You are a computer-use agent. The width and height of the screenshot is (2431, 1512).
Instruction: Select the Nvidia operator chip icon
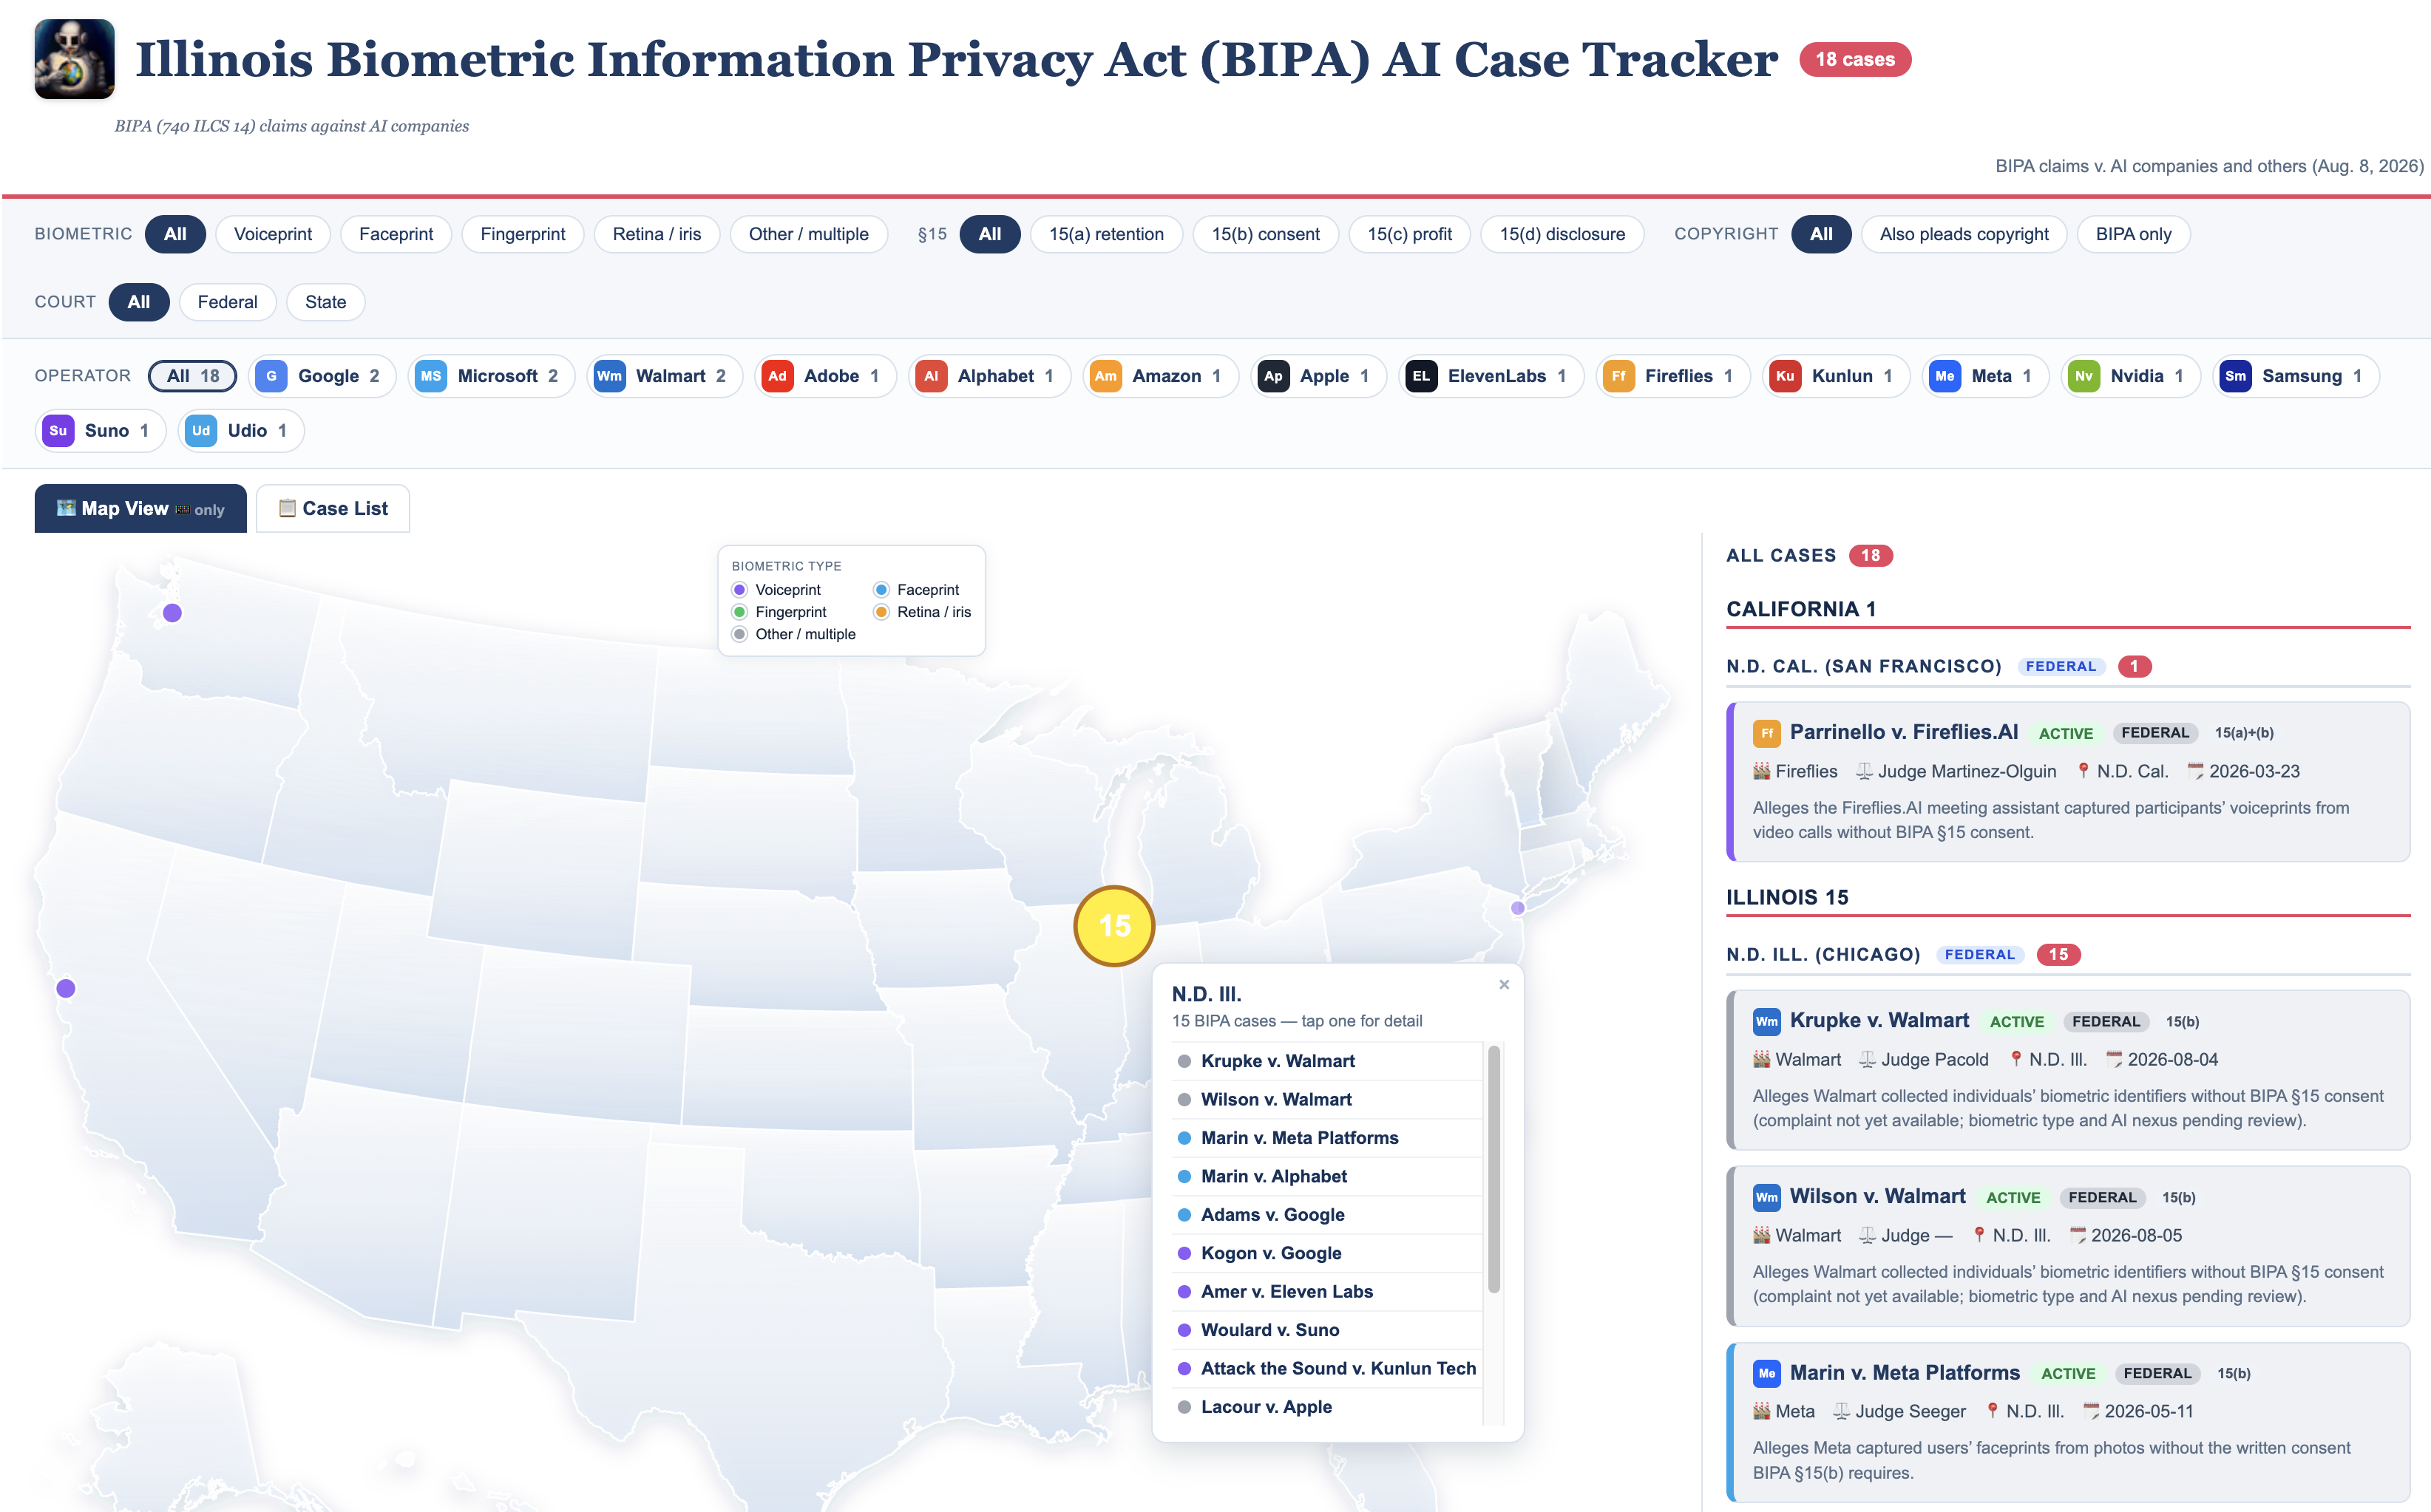pyautogui.click(x=2084, y=376)
